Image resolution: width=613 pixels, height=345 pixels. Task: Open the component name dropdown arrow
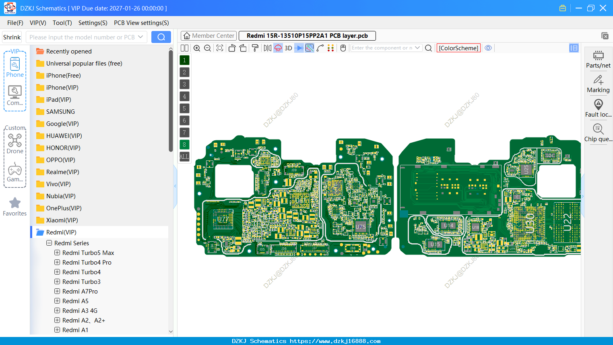click(x=417, y=48)
